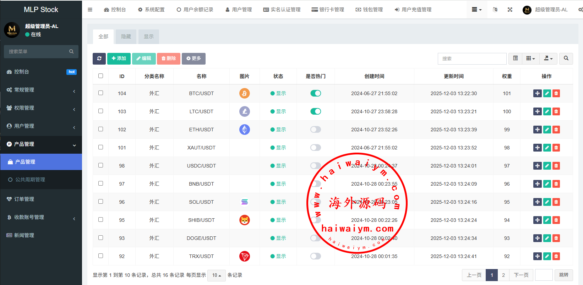583x285 pixels.
Task: Click the table list view toggle icon
Action: [x=515, y=59]
